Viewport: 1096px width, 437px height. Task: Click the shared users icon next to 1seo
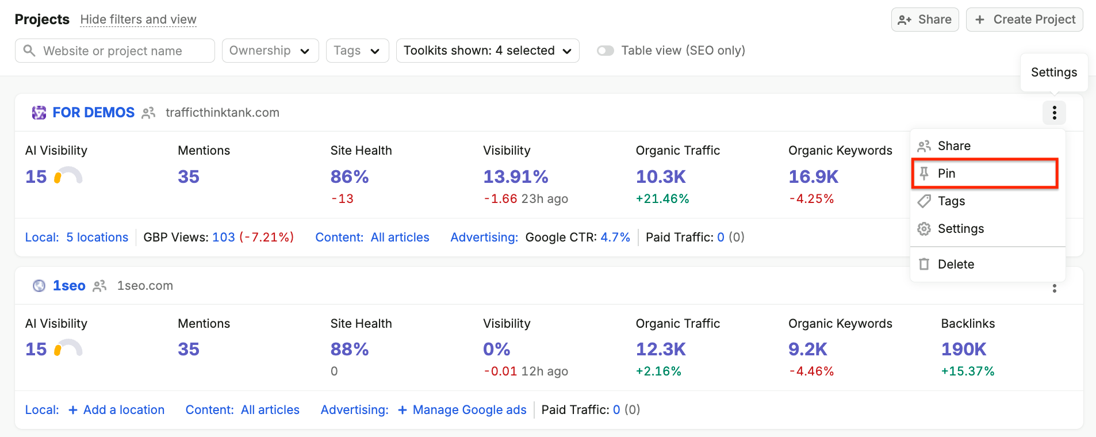click(x=99, y=286)
